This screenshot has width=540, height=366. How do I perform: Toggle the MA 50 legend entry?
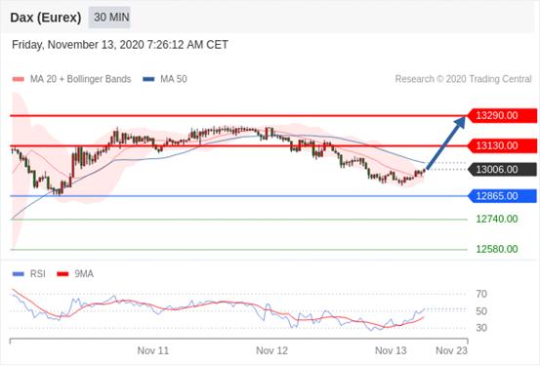click(165, 79)
